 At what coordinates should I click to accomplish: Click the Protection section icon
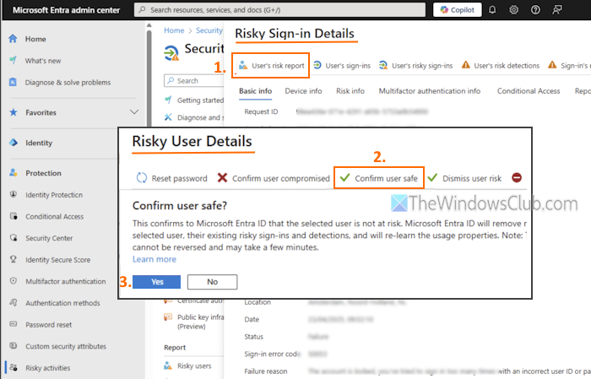point(14,173)
